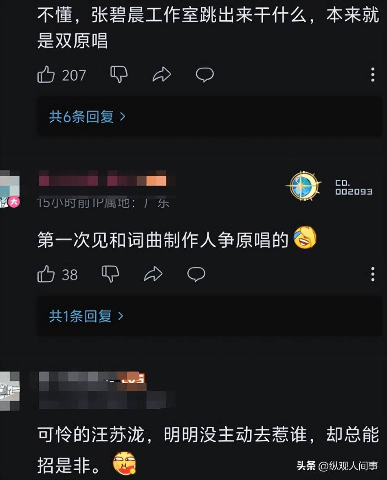Tap the 头条 @纵观人间事 watermark
The image size is (387, 480).
click(x=337, y=466)
